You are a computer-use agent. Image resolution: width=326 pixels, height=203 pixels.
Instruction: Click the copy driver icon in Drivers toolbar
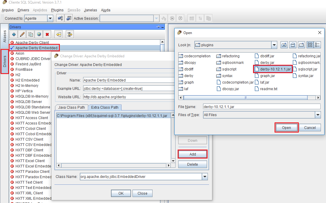pos(31,34)
